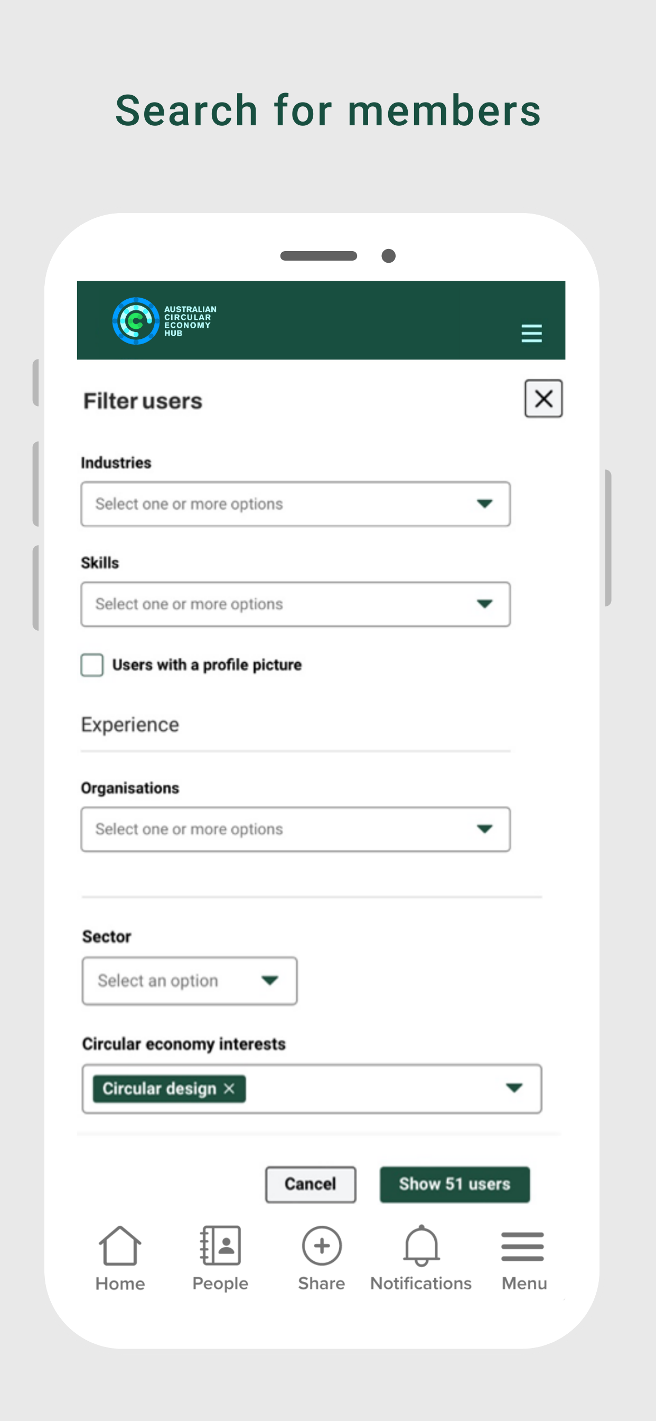Expand the Skills dropdown
The height and width of the screenshot is (1421, 656).
pos(295,604)
